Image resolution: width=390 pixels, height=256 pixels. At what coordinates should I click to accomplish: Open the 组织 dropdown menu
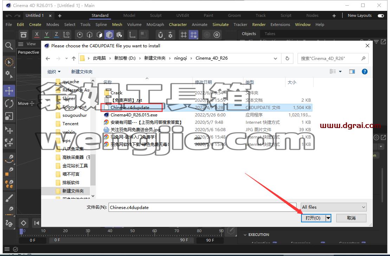54,72
